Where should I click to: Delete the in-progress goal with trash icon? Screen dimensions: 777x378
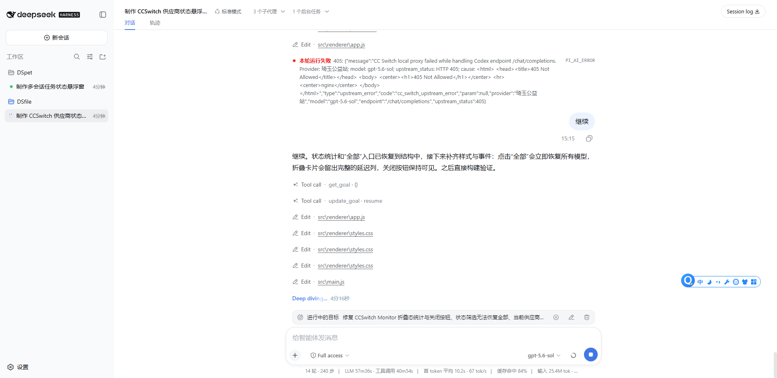point(587,317)
